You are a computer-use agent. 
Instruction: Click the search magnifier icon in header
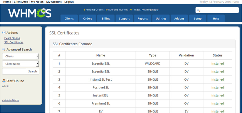(198, 10)
